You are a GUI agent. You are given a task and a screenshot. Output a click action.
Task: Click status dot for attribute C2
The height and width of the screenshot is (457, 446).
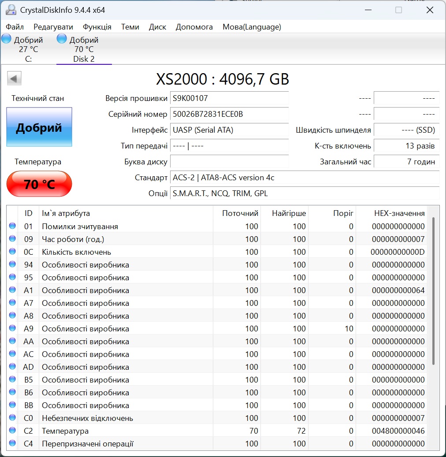pos(12,431)
